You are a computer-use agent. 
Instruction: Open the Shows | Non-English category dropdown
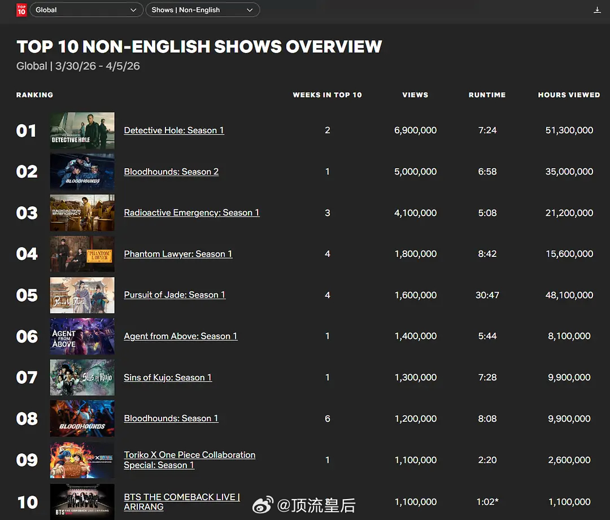[203, 10]
